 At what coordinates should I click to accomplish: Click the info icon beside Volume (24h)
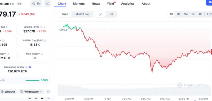point(41,27)
